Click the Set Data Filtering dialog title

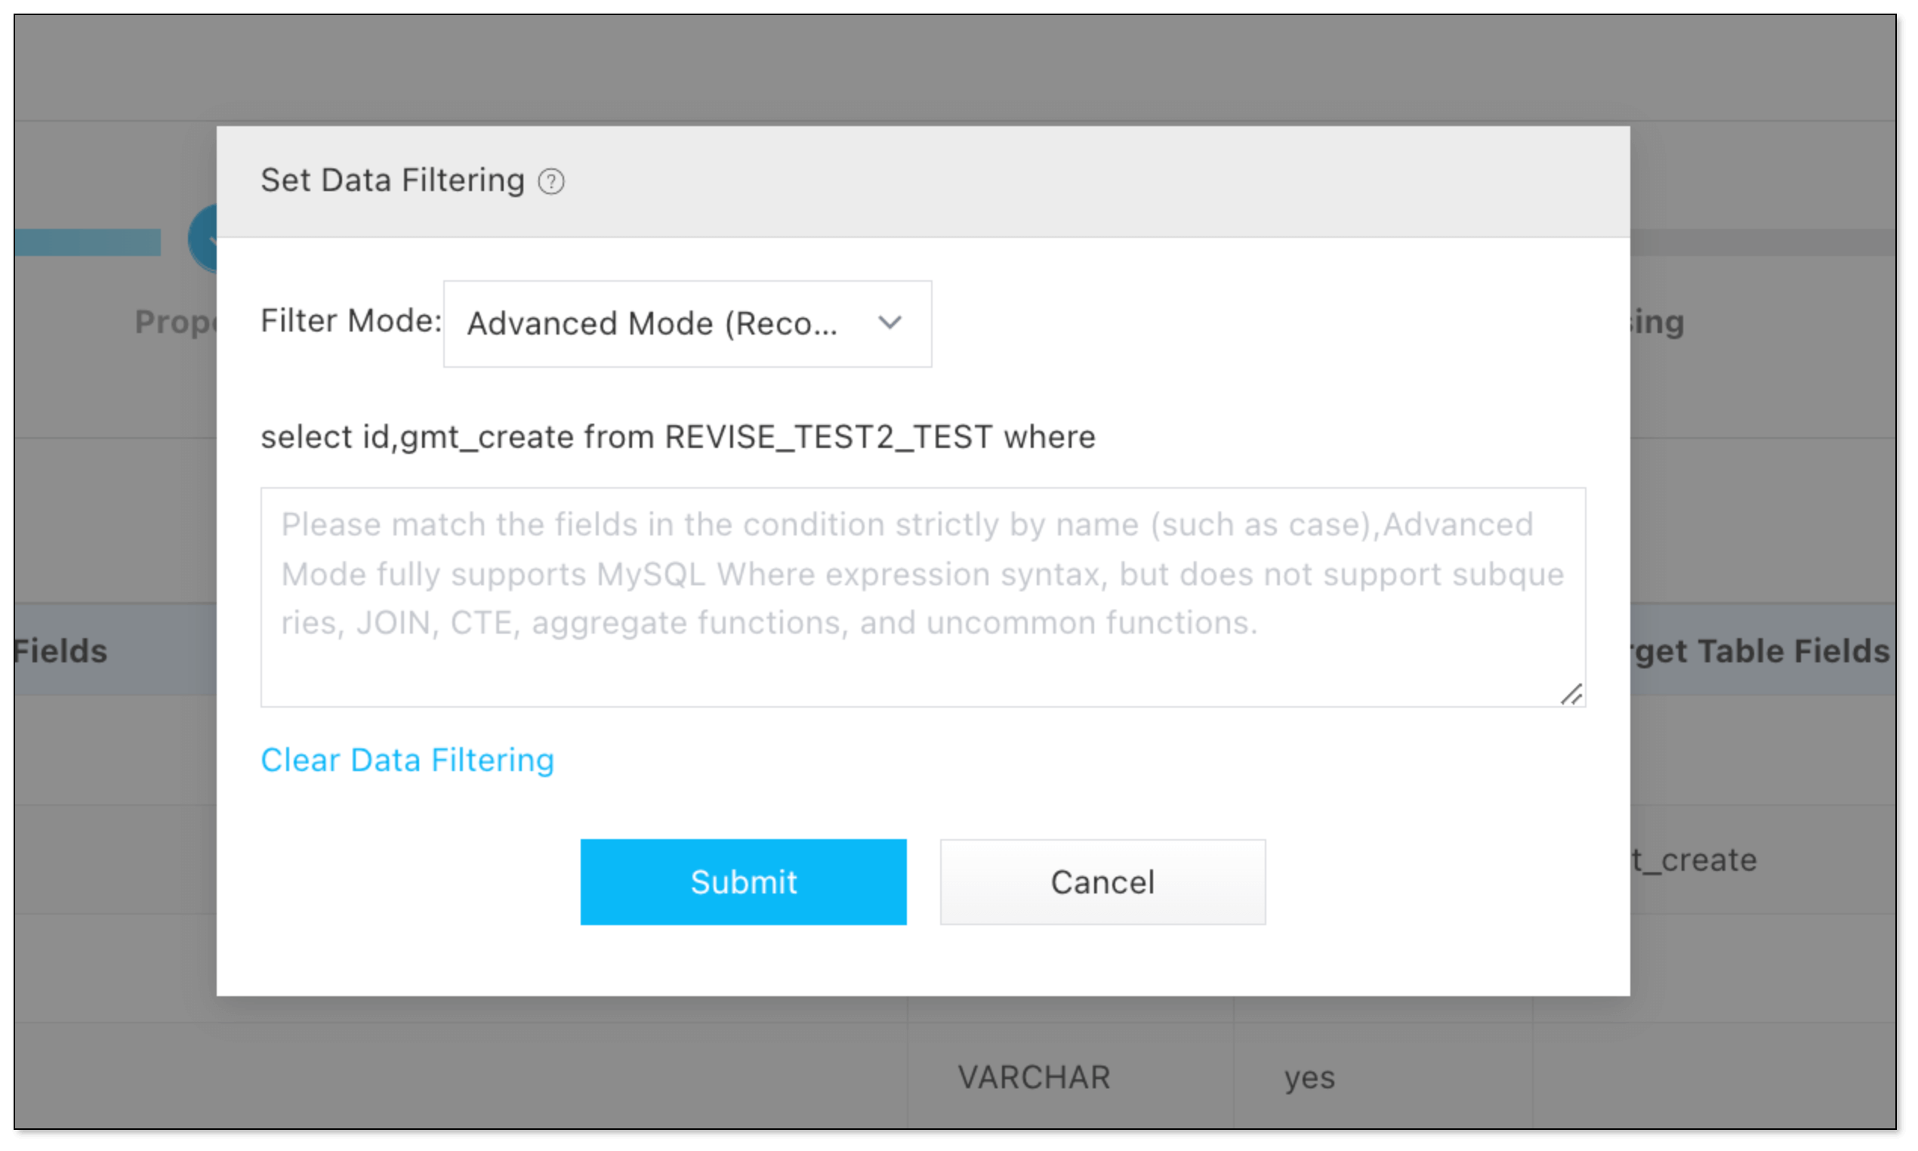click(392, 181)
